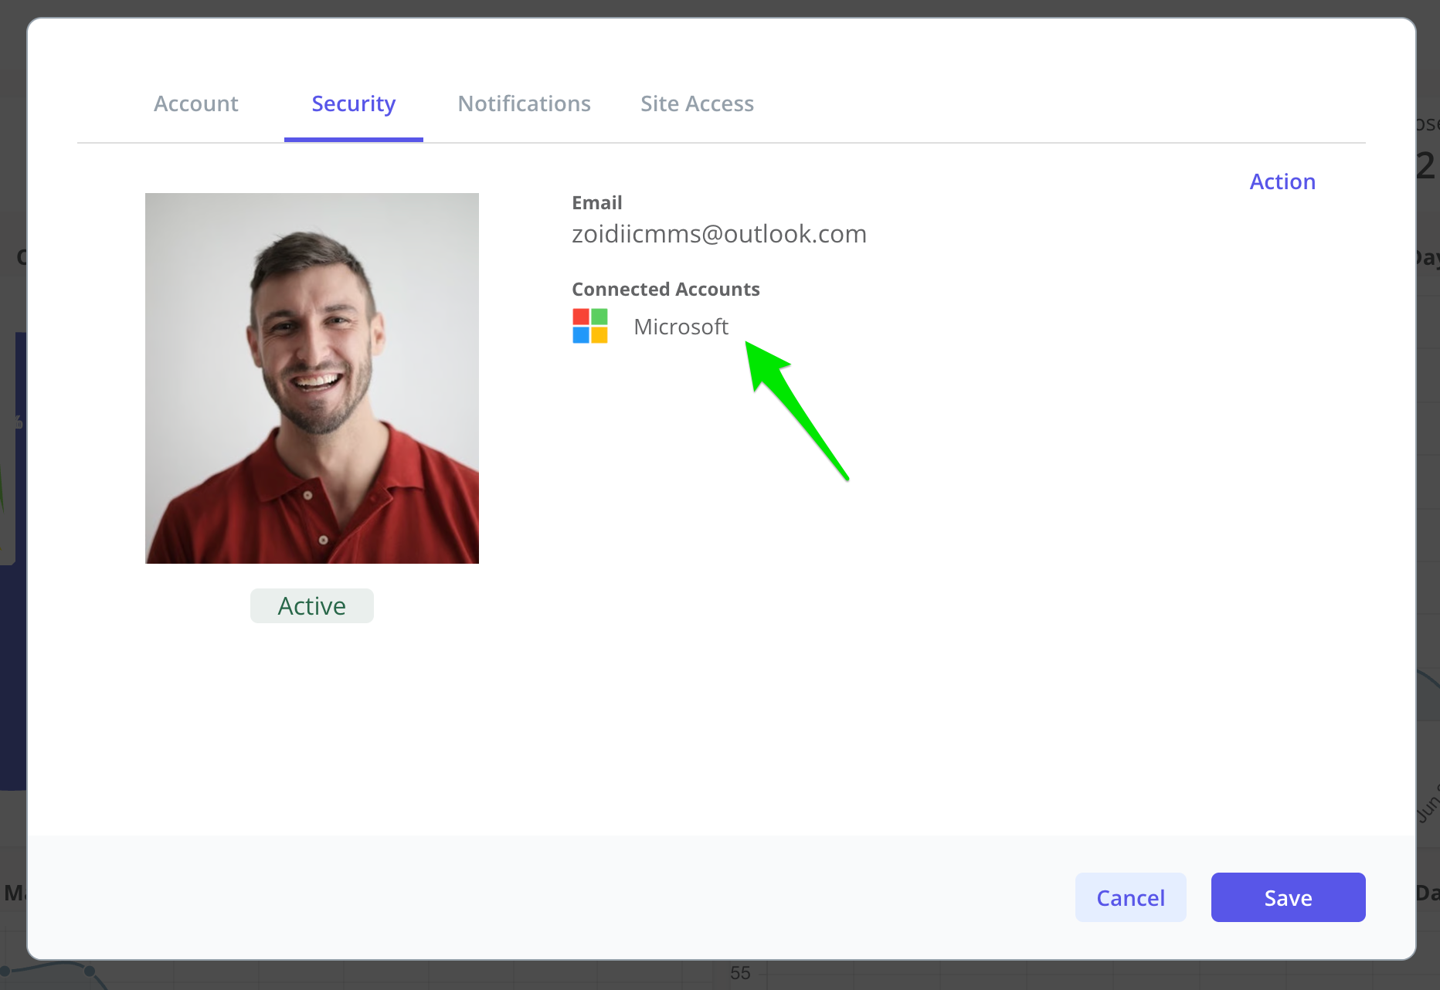Screen dimensions: 1440x990
Task: Switch to the Notifications tab
Action: (525, 103)
